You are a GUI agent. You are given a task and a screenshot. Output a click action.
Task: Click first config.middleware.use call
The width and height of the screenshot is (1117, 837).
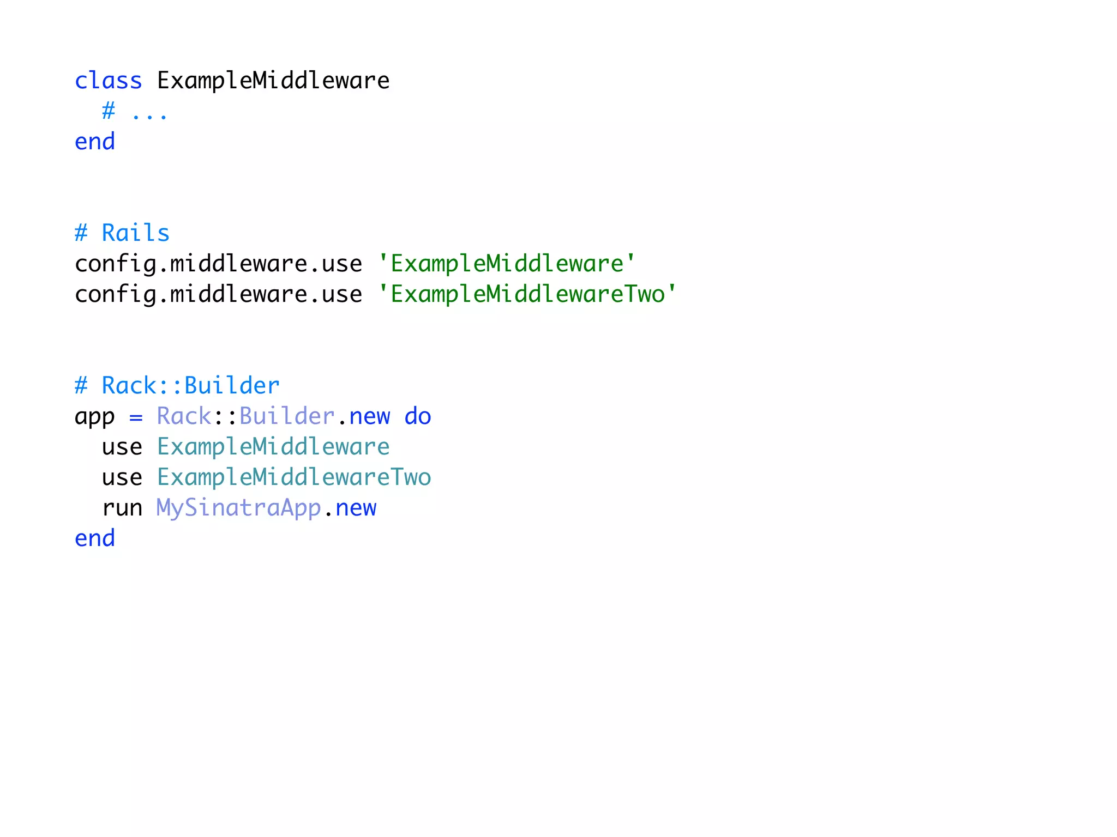(x=218, y=264)
